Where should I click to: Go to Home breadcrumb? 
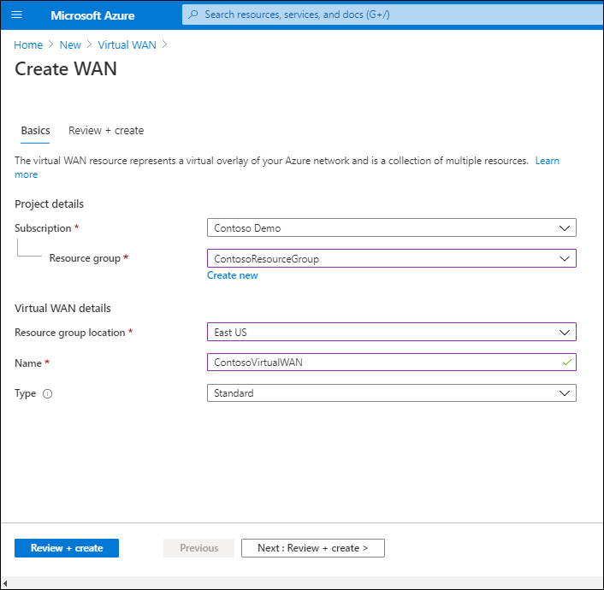(x=28, y=45)
